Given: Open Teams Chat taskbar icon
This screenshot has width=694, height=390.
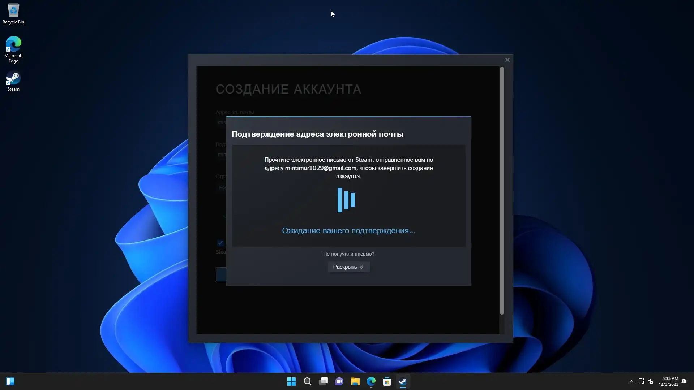Looking at the screenshot, I should click(x=339, y=381).
